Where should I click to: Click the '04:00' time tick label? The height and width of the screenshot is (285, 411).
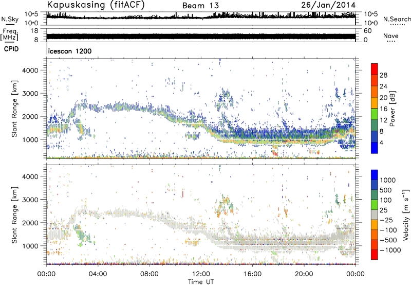click(98, 274)
